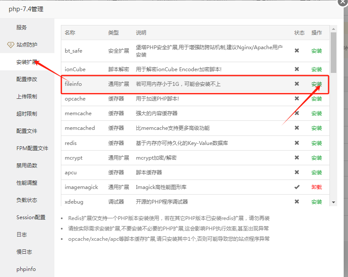
Task: Select the 服务 sidebar tab
Action: (x=22, y=28)
